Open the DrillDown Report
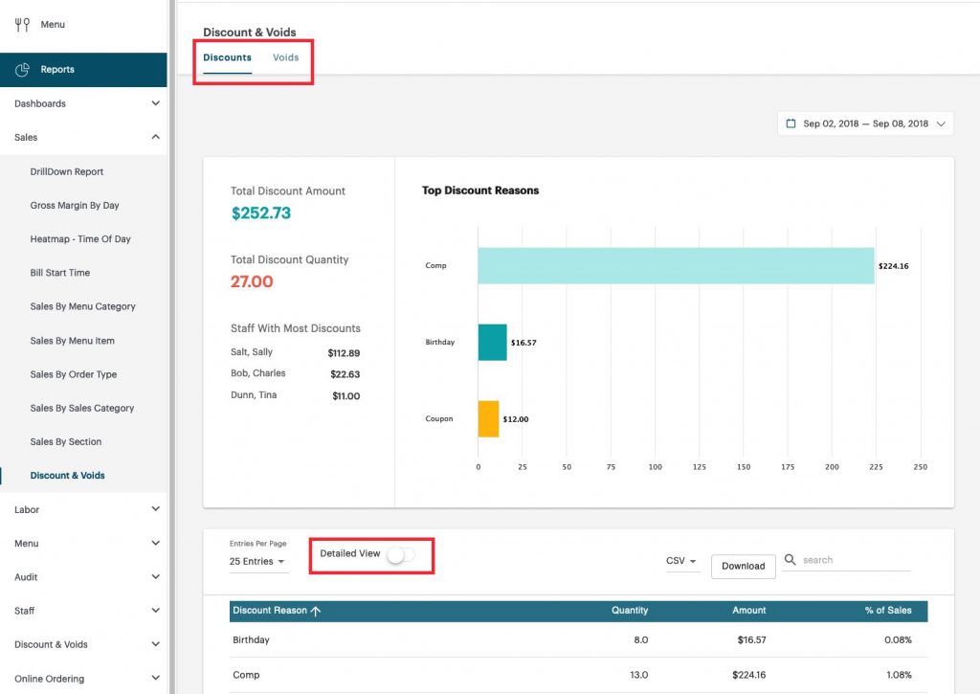Screen dimensions: 980x694 [67, 171]
